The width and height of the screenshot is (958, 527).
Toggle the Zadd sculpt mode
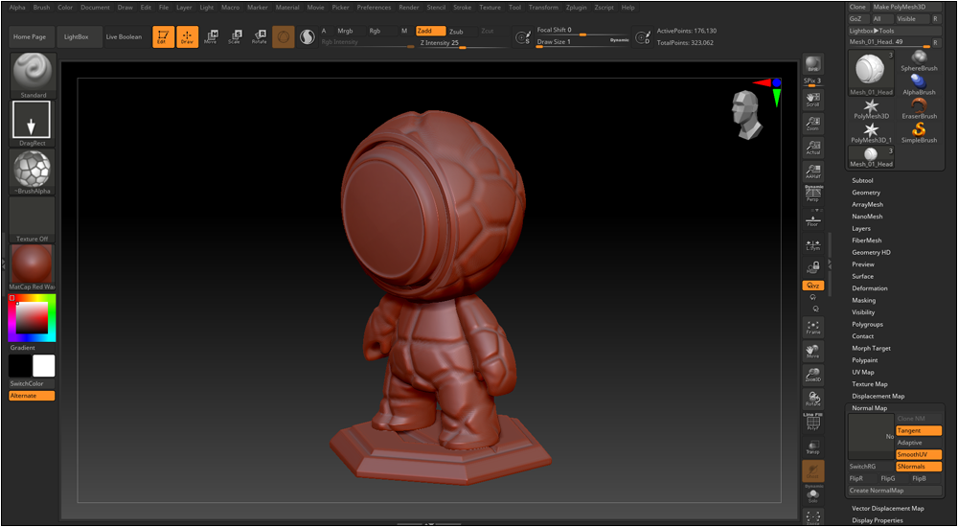[429, 31]
